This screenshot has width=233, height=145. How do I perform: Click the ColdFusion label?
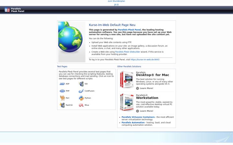[89, 91]
